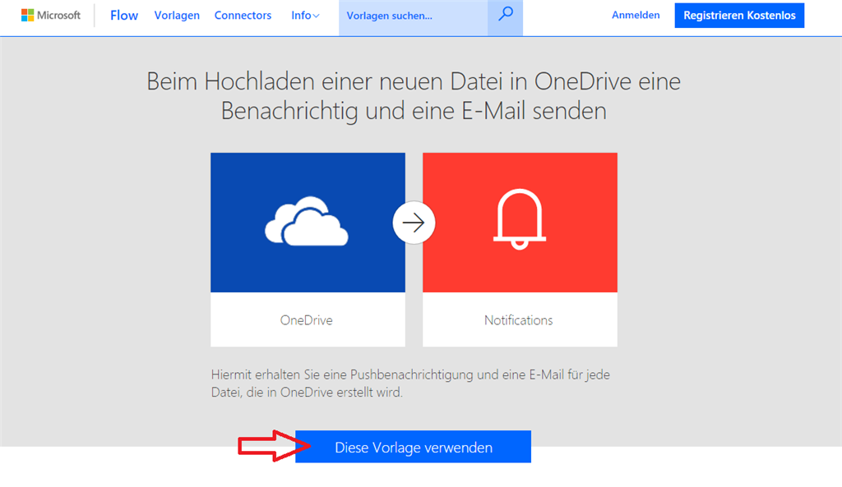Click the Anmelden link

[636, 15]
